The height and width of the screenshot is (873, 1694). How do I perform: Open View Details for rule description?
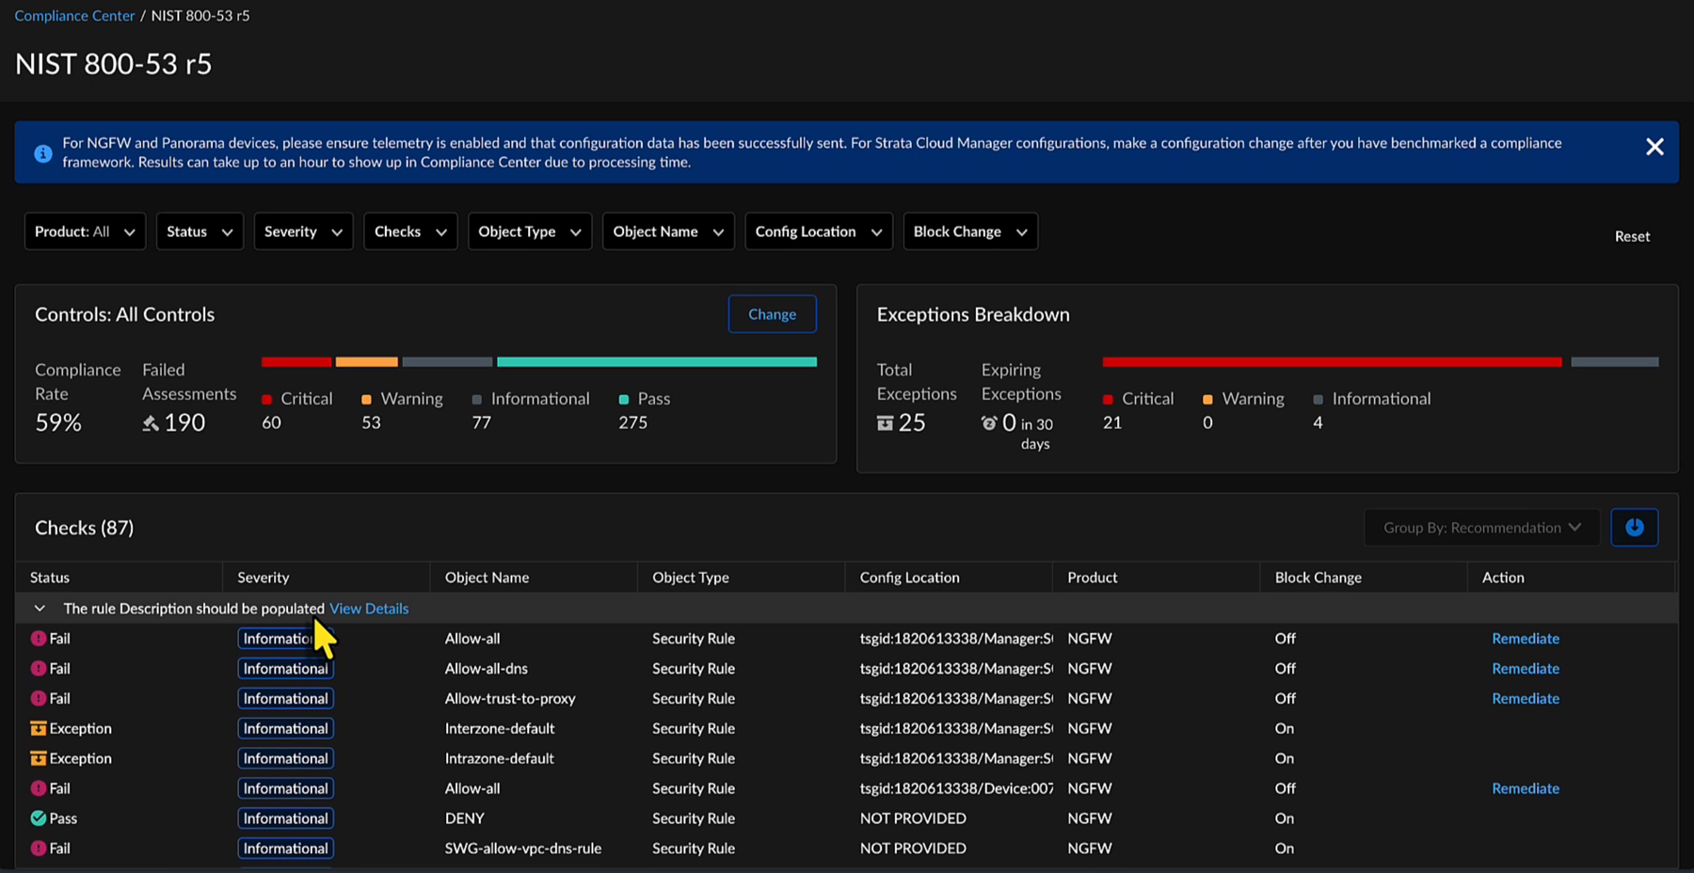[369, 609]
